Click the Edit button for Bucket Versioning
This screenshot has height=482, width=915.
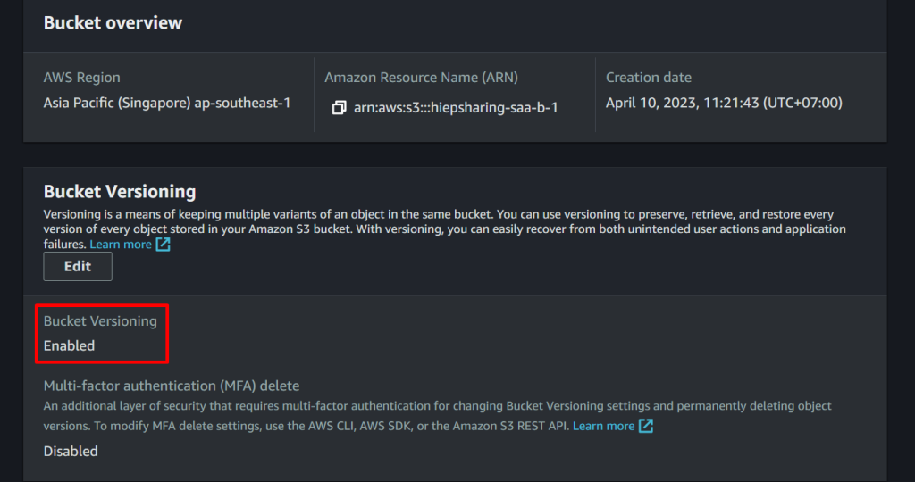(78, 266)
